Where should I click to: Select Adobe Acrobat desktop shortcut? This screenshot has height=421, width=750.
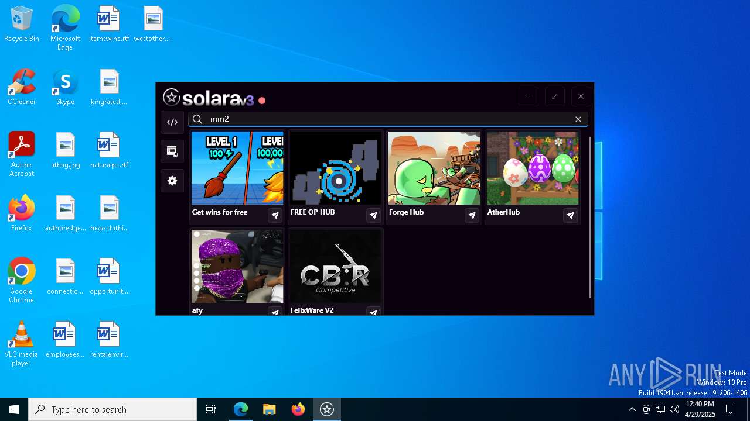click(x=22, y=154)
